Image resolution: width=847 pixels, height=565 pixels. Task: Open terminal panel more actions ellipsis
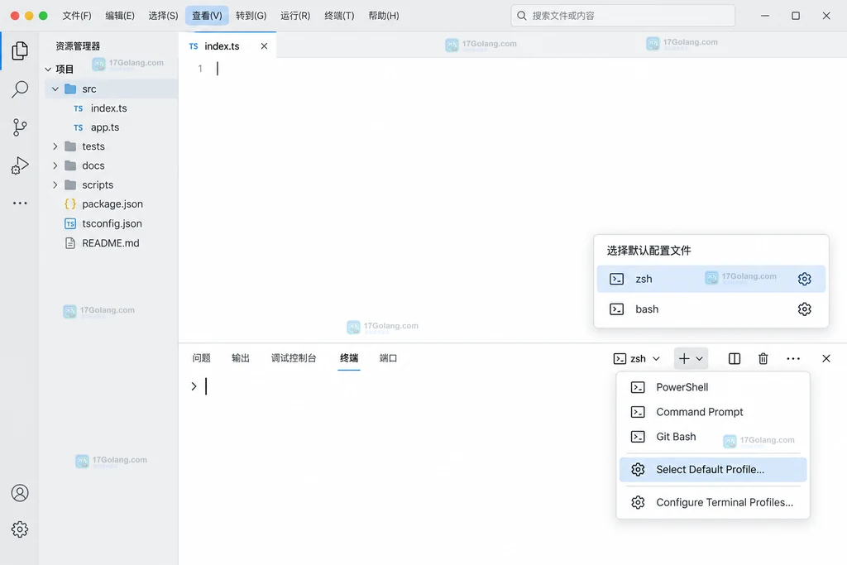793,359
